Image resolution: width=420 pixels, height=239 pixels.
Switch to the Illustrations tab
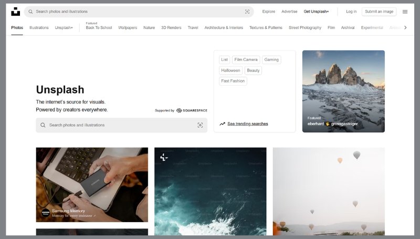click(x=39, y=28)
